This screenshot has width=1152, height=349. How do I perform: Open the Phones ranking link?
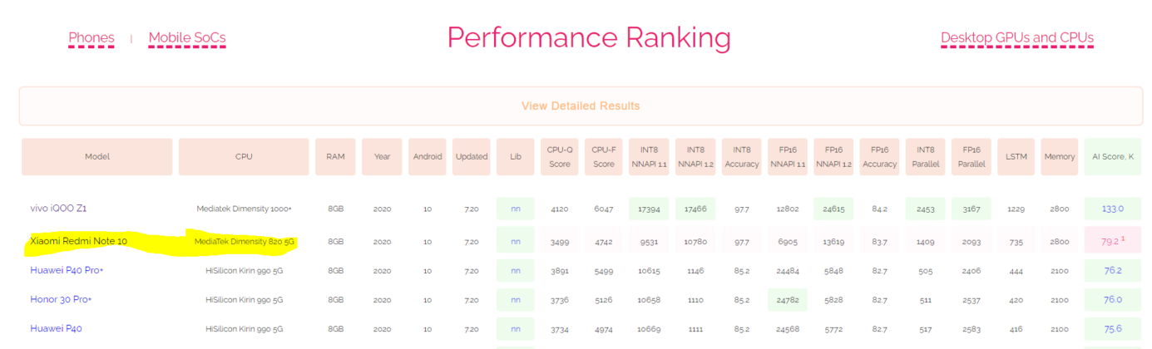[91, 38]
